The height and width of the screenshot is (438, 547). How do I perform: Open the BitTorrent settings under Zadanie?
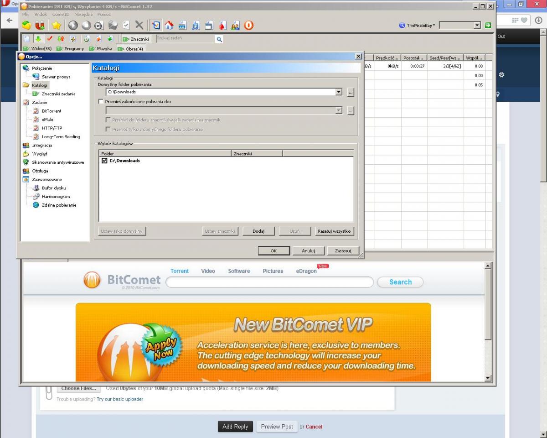[51, 111]
